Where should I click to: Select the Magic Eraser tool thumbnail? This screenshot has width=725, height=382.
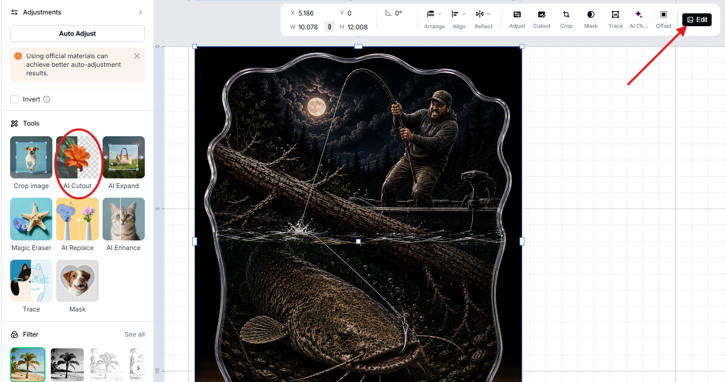32,219
